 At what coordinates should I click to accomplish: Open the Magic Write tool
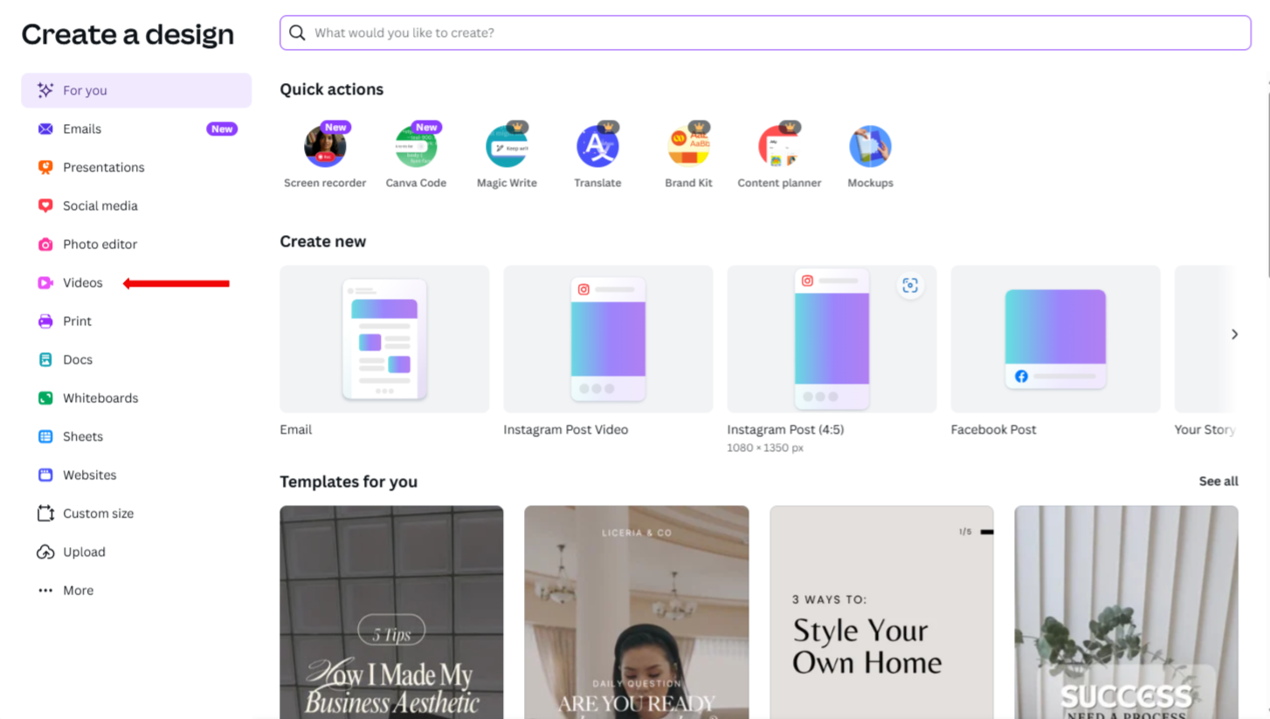507,147
